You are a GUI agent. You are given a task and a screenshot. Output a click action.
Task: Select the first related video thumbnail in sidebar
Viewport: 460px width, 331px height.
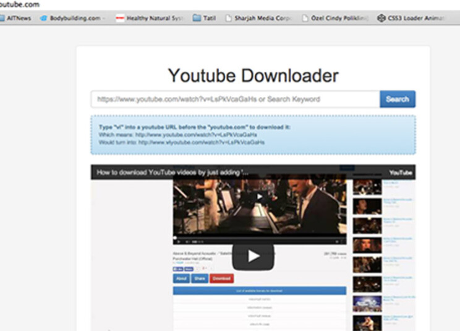coord(367,187)
